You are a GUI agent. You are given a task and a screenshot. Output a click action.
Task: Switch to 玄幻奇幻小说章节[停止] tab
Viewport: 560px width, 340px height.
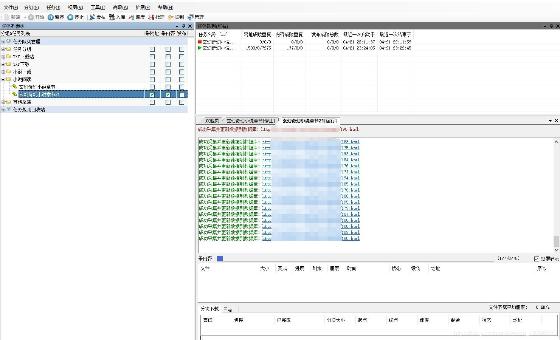click(x=250, y=121)
